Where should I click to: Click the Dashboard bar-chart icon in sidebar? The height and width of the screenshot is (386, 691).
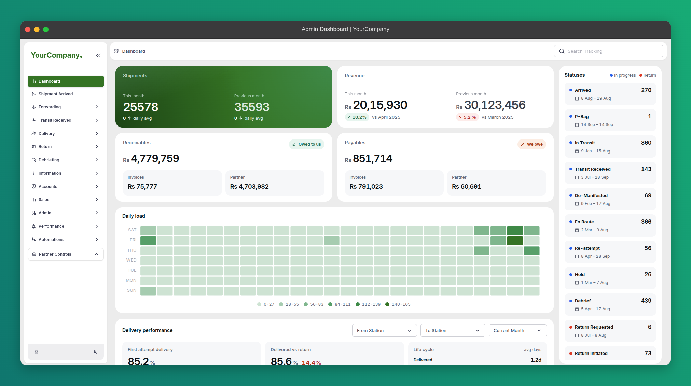[x=34, y=81]
